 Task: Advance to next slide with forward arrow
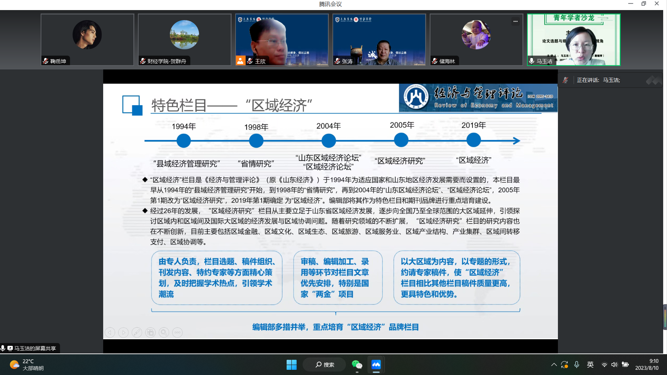(123, 332)
